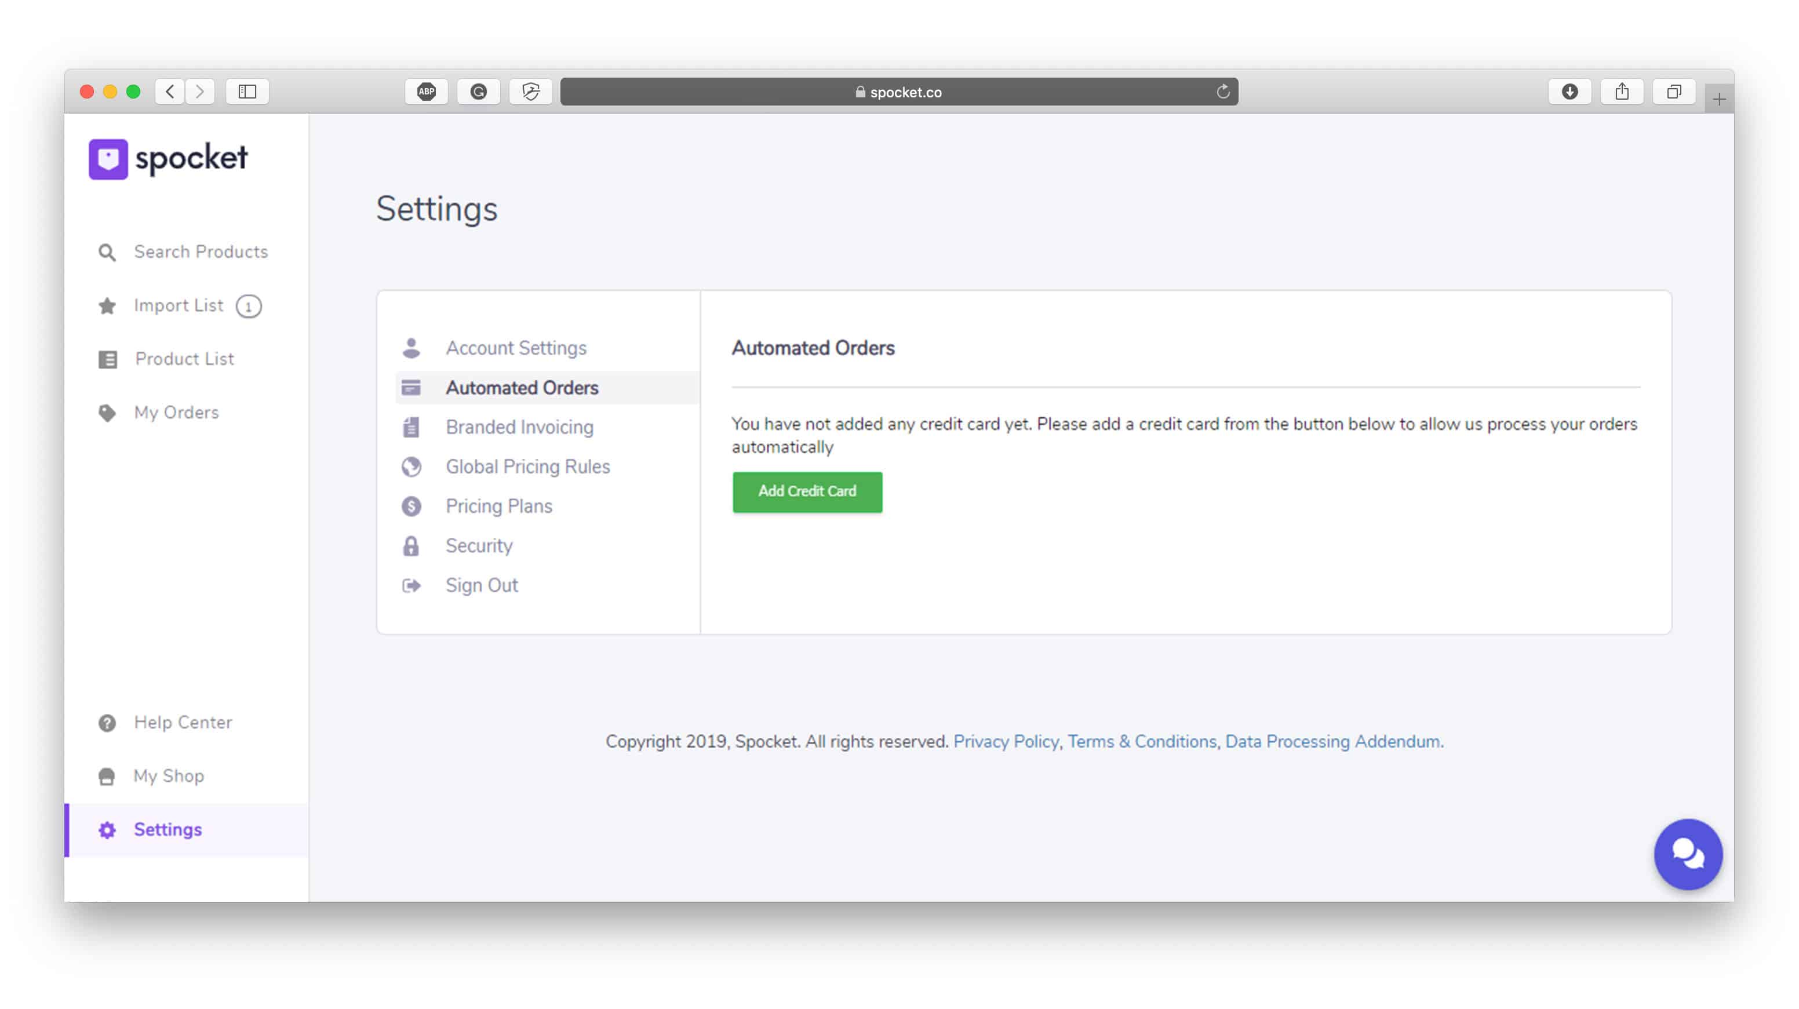Open a new tab with plus button
Image resolution: width=1799 pixels, height=1009 pixels.
(1720, 99)
